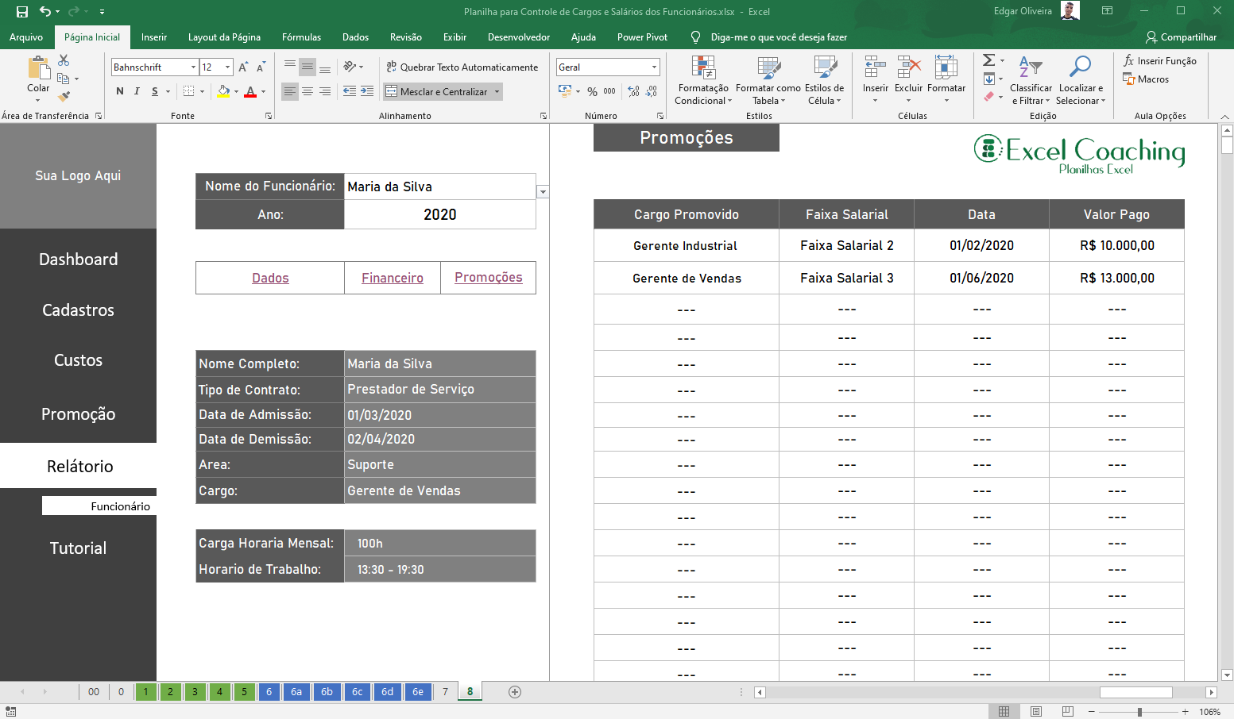Click the Cut scissors icon

pyautogui.click(x=64, y=60)
